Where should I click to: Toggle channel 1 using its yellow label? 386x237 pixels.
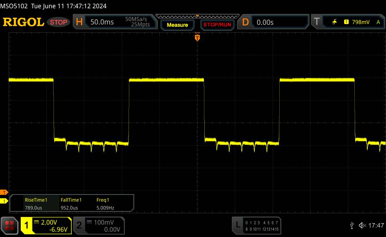(26, 225)
